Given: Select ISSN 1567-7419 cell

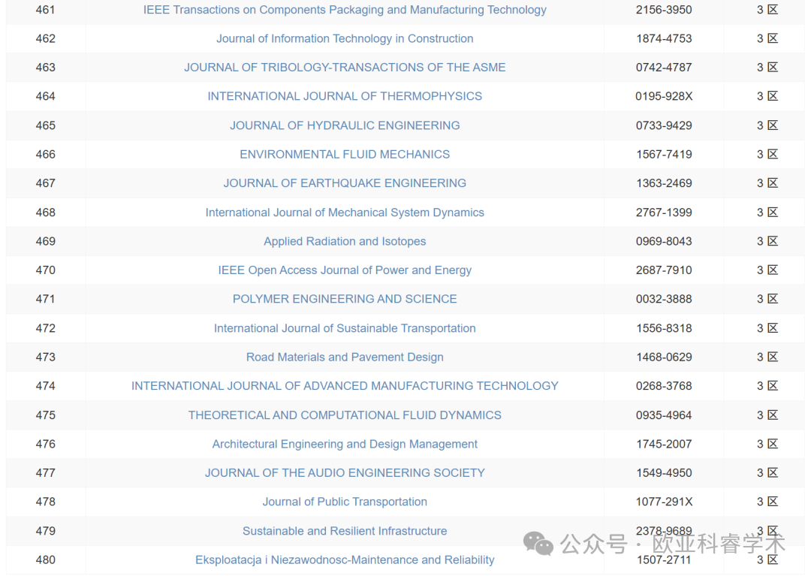Looking at the screenshot, I should [x=664, y=155].
